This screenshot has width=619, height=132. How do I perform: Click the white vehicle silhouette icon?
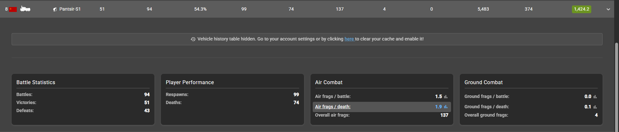(x=25, y=9)
